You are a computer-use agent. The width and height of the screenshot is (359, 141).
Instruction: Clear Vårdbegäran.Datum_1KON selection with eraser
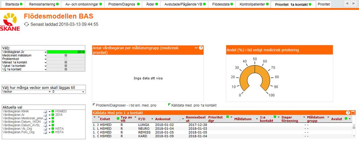coord(45,122)
